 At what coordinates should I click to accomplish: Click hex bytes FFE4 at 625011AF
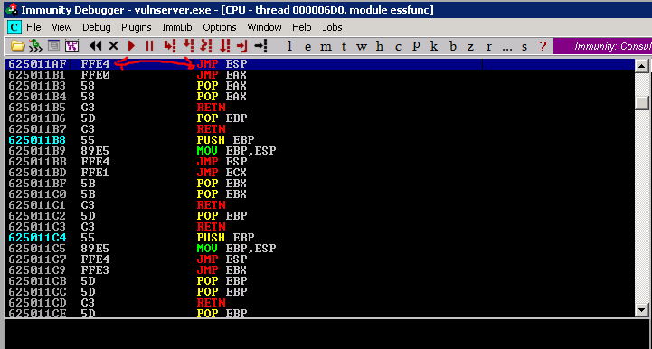point(95,64)
